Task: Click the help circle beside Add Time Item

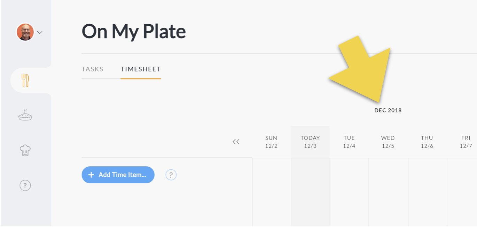Action: (x=171, y=175)
